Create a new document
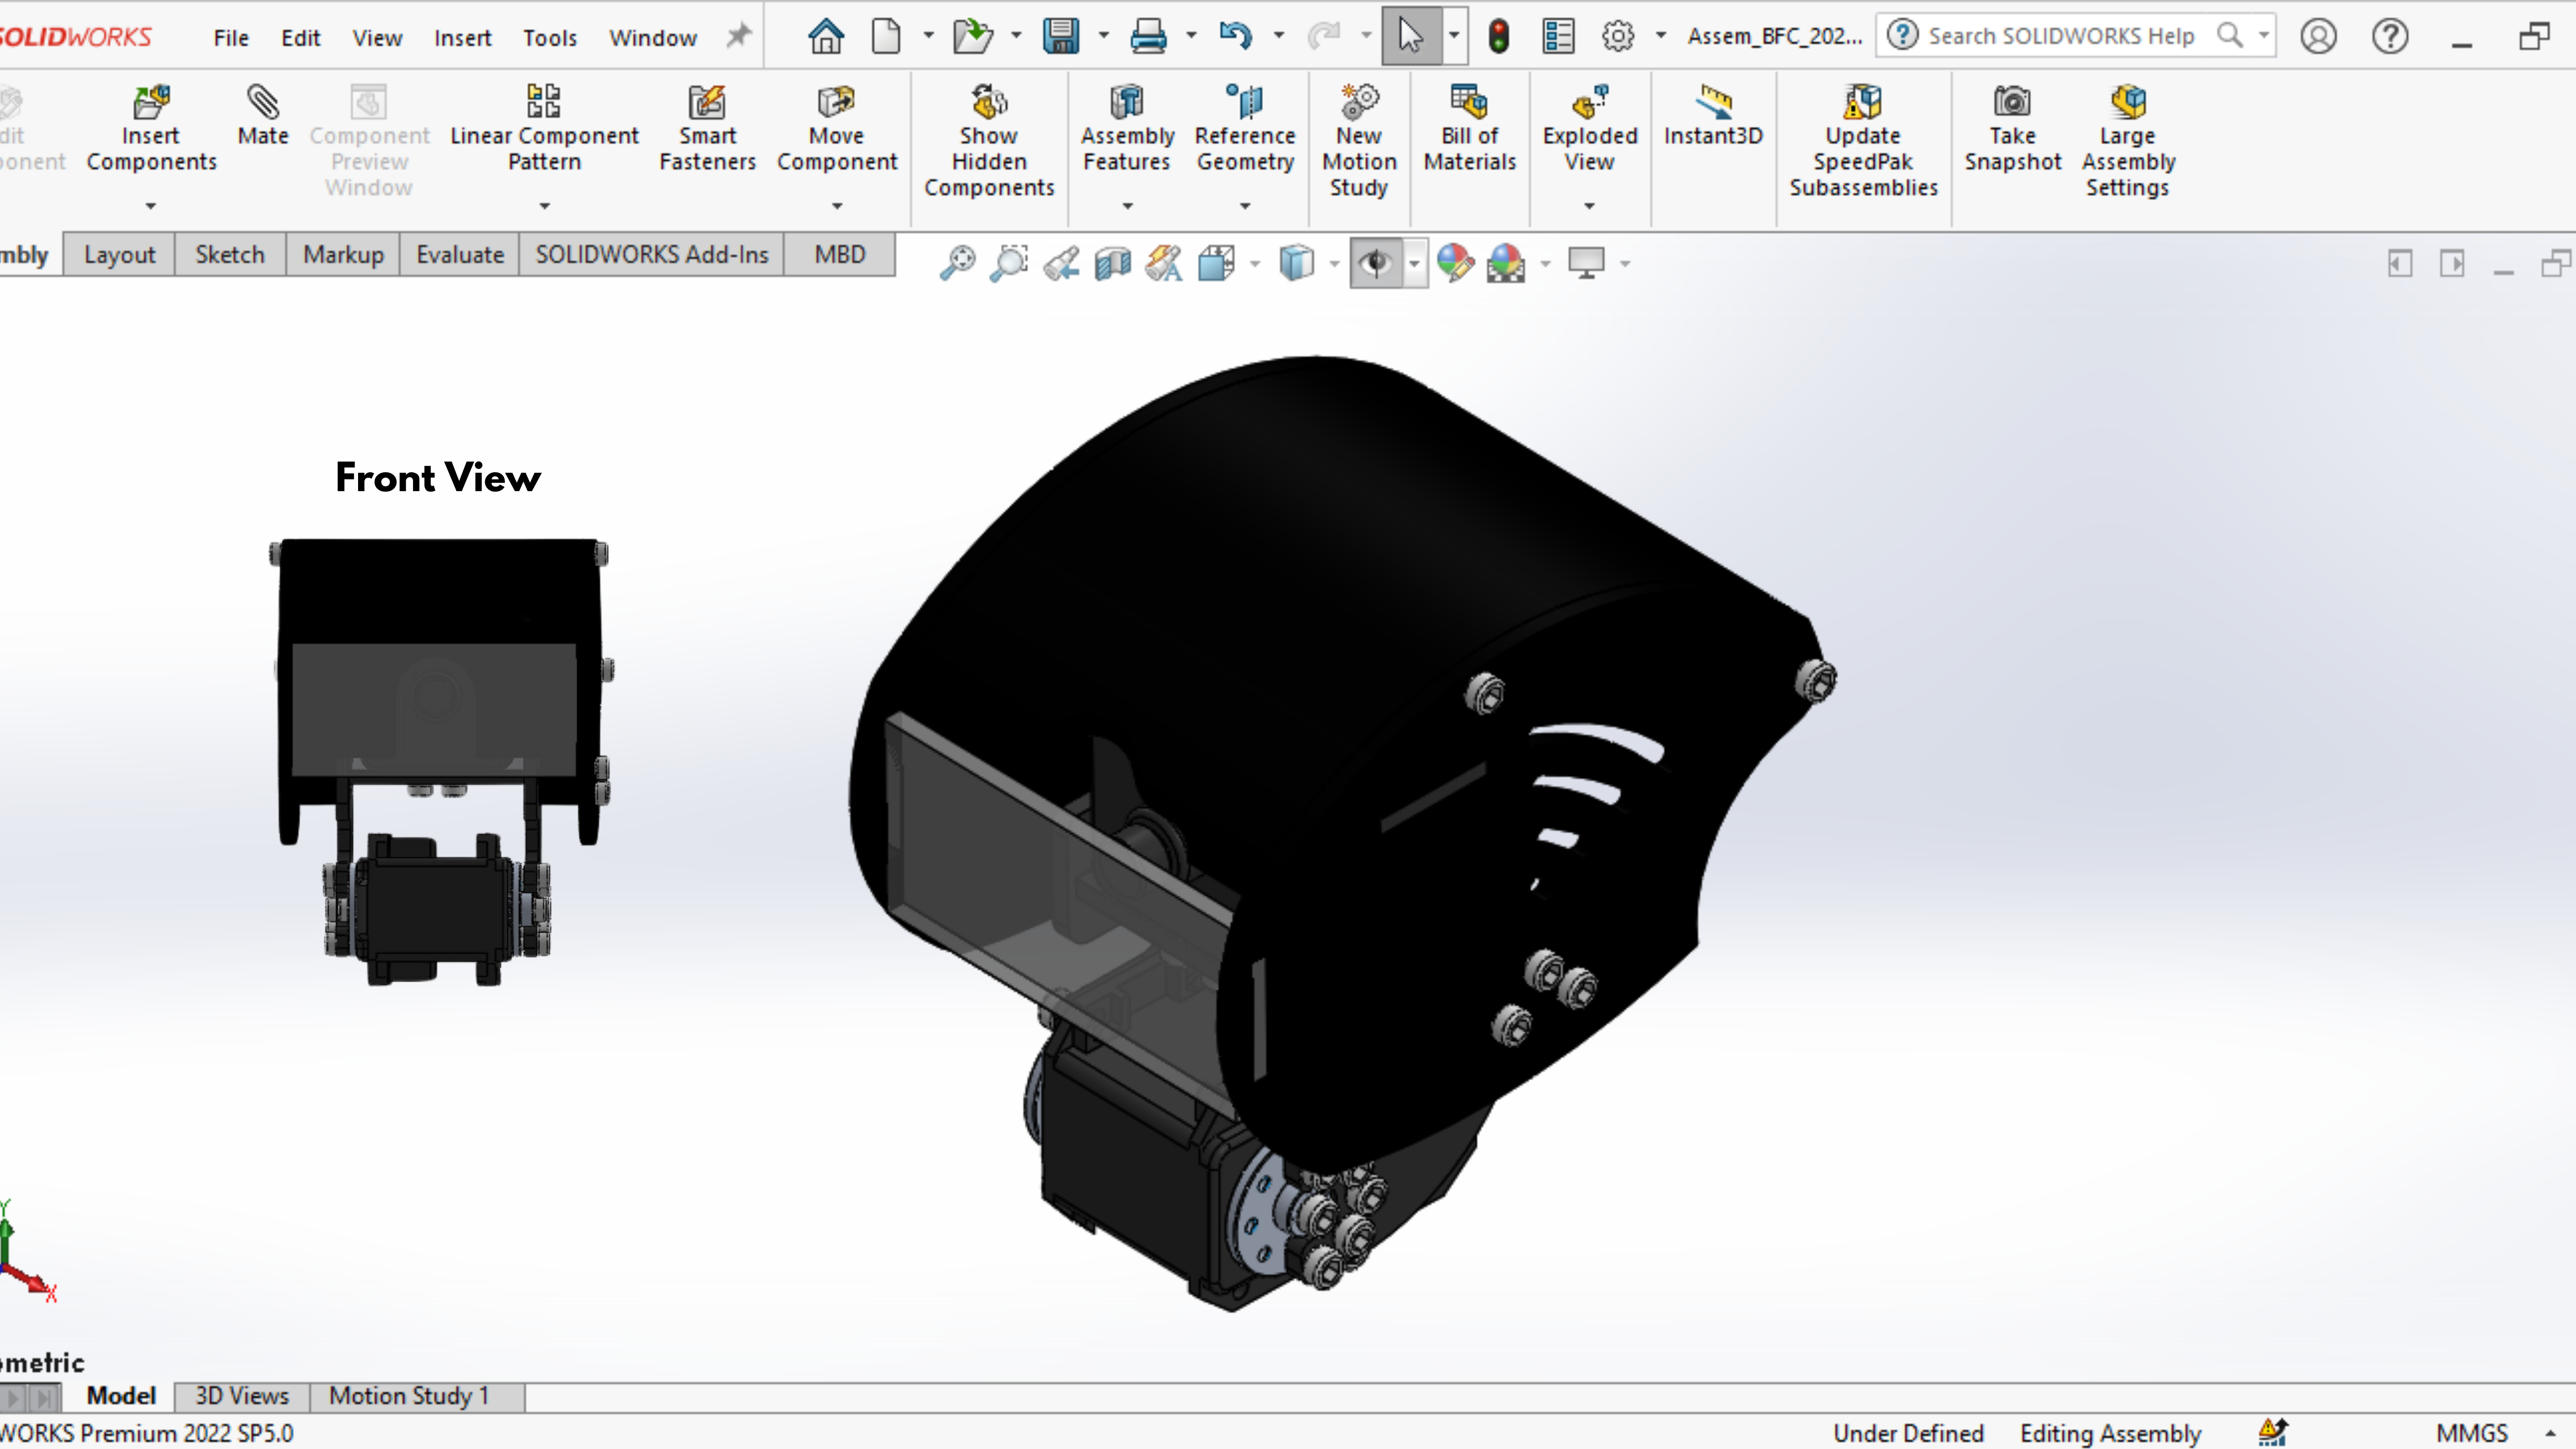Image resolution: width=2576 pixels, height=1449 pixels. click(886, 36)
